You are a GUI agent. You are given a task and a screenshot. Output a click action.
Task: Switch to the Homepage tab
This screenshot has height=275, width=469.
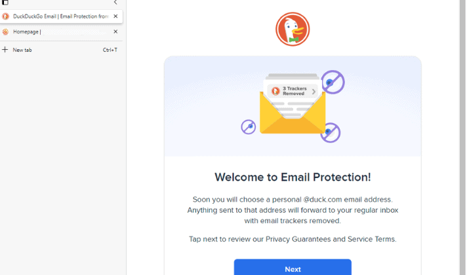click(61, 31)
